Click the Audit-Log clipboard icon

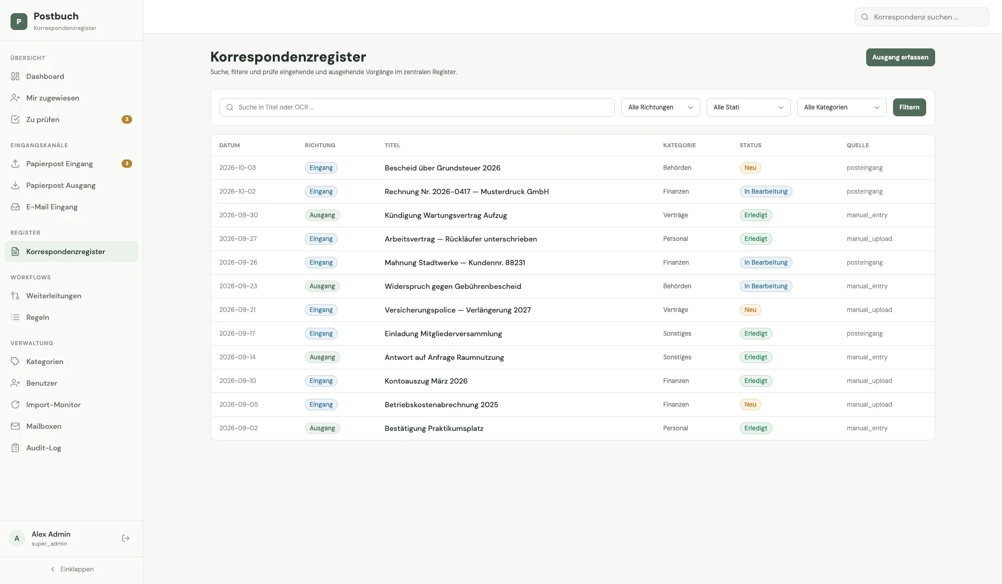[15, 448]
